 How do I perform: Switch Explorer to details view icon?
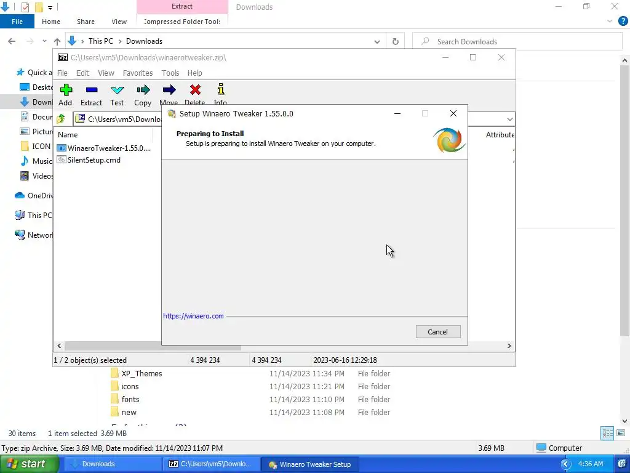pos(607,433)
